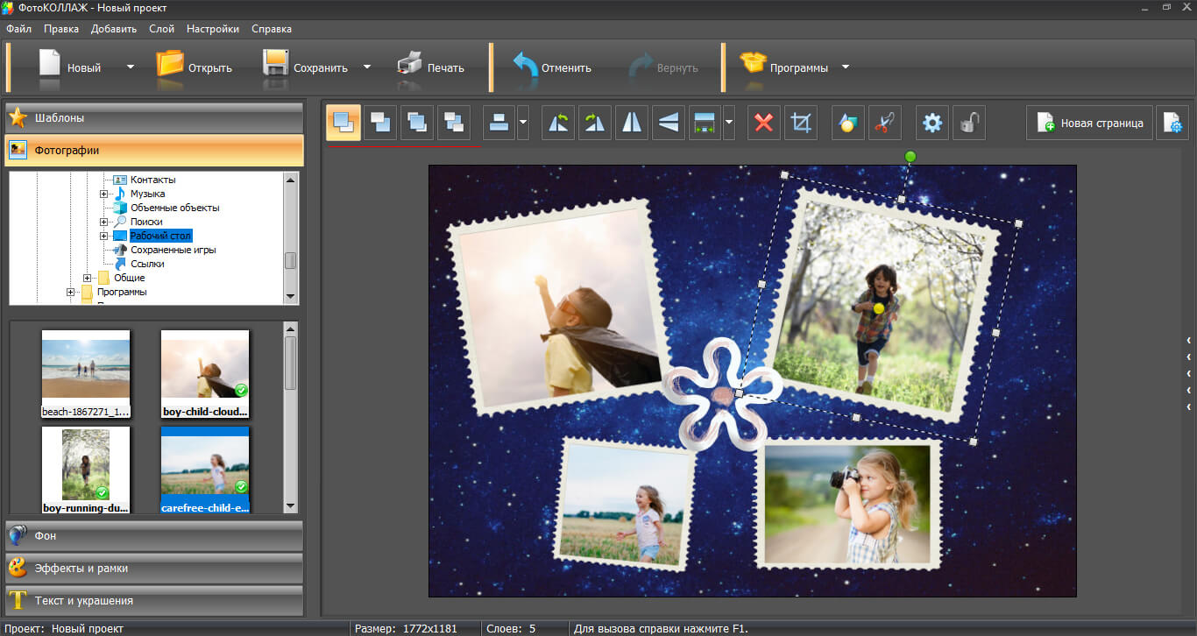Open the Правка menu

(61, 29)
